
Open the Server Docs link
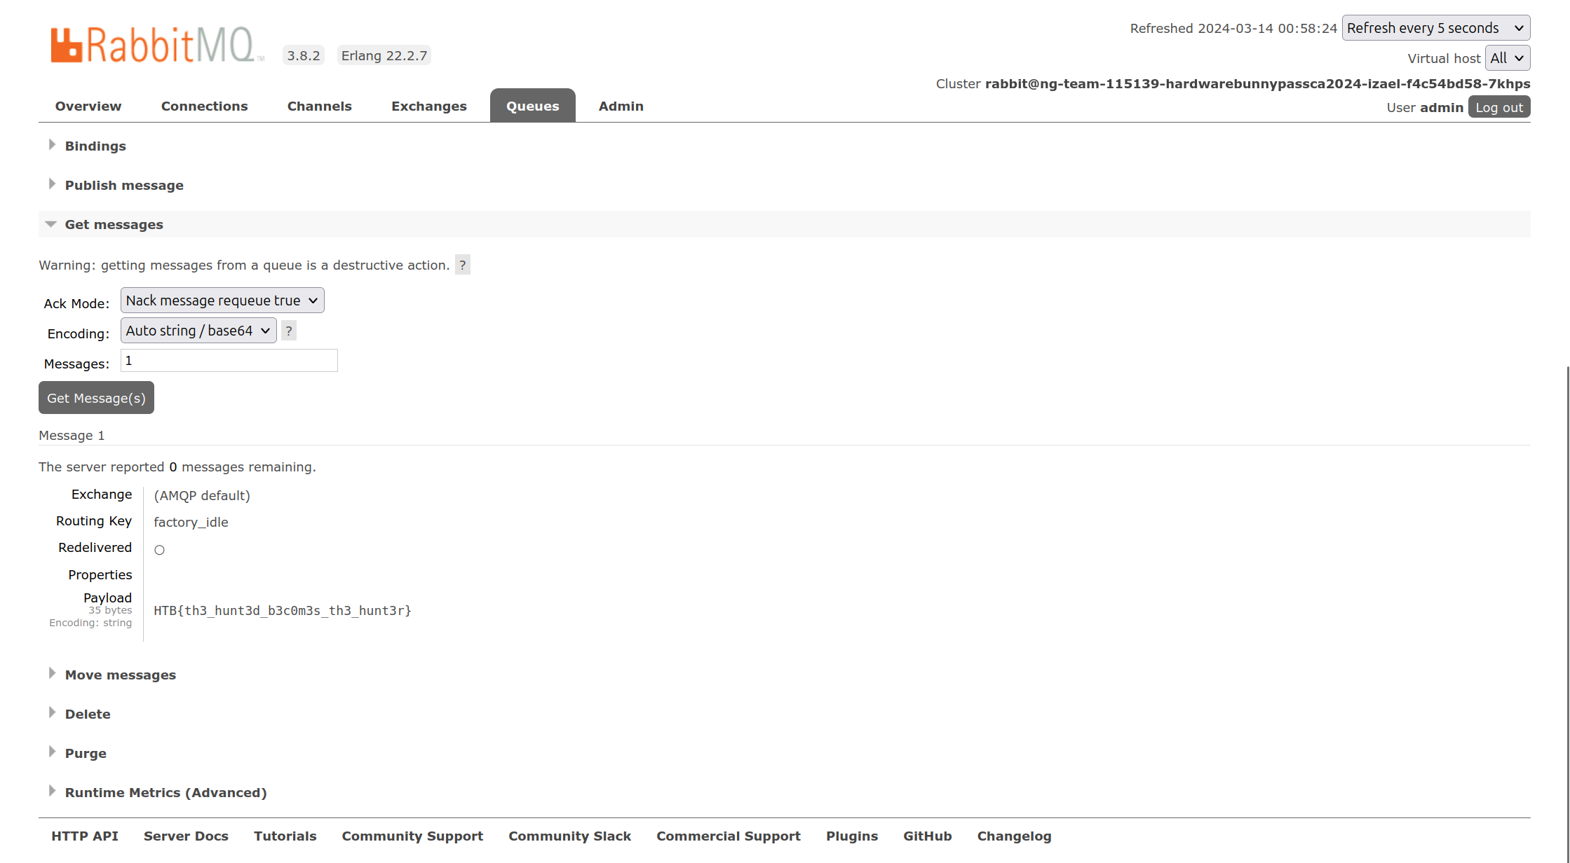coord(186,836)
